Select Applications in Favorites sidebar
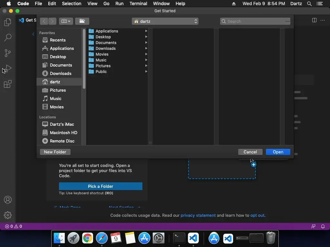The height and width of the screenshot is (247, 330). pyautogui.click(x=59, y=48)
